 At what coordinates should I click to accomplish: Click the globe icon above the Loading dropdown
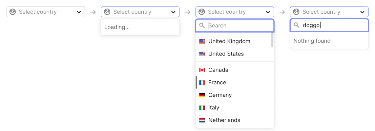coord(107,12)
